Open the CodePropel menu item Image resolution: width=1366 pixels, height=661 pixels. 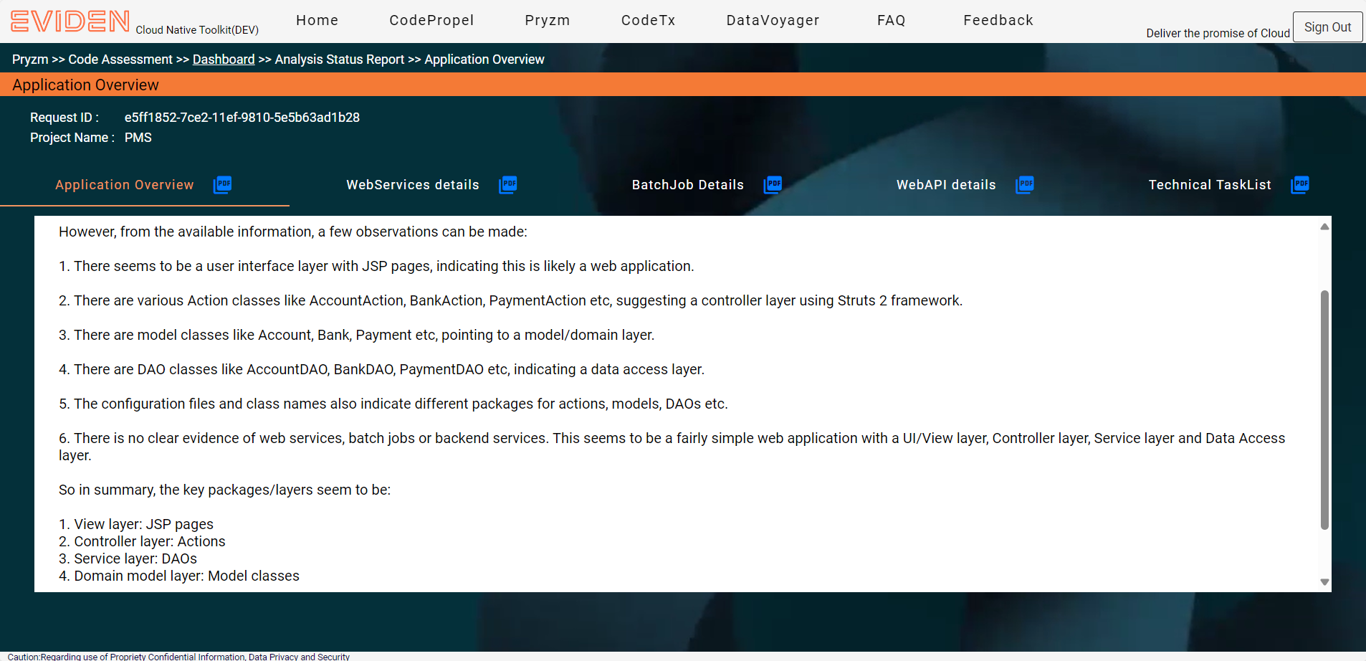[x=431, y=20]
